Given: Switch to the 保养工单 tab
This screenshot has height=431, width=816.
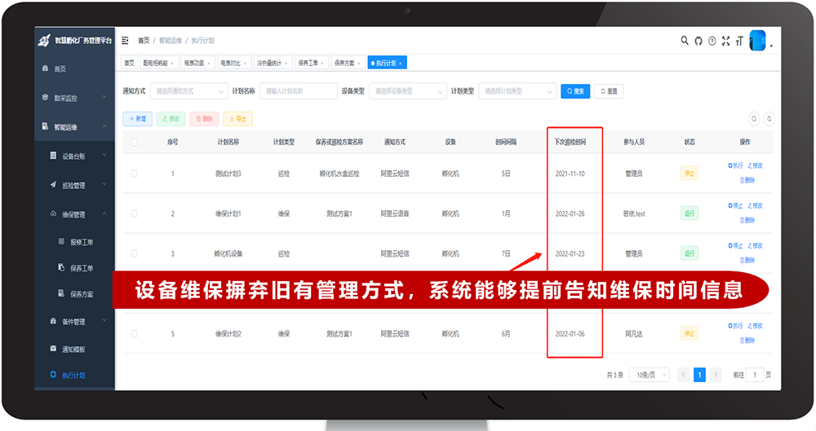Looking at the screenshot, I should point(310,63).
